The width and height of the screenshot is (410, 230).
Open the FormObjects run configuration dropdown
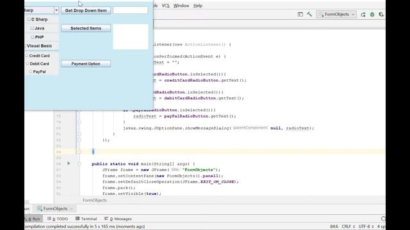click(336, 14)
